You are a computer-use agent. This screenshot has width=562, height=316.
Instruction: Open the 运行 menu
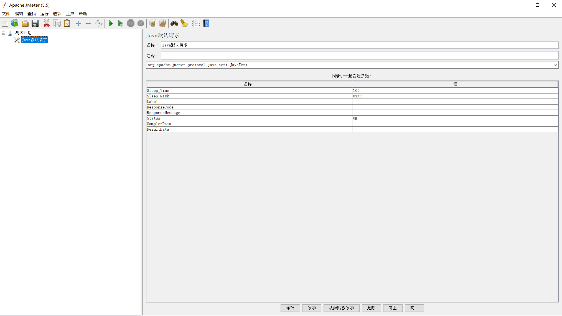click(44, 14)
